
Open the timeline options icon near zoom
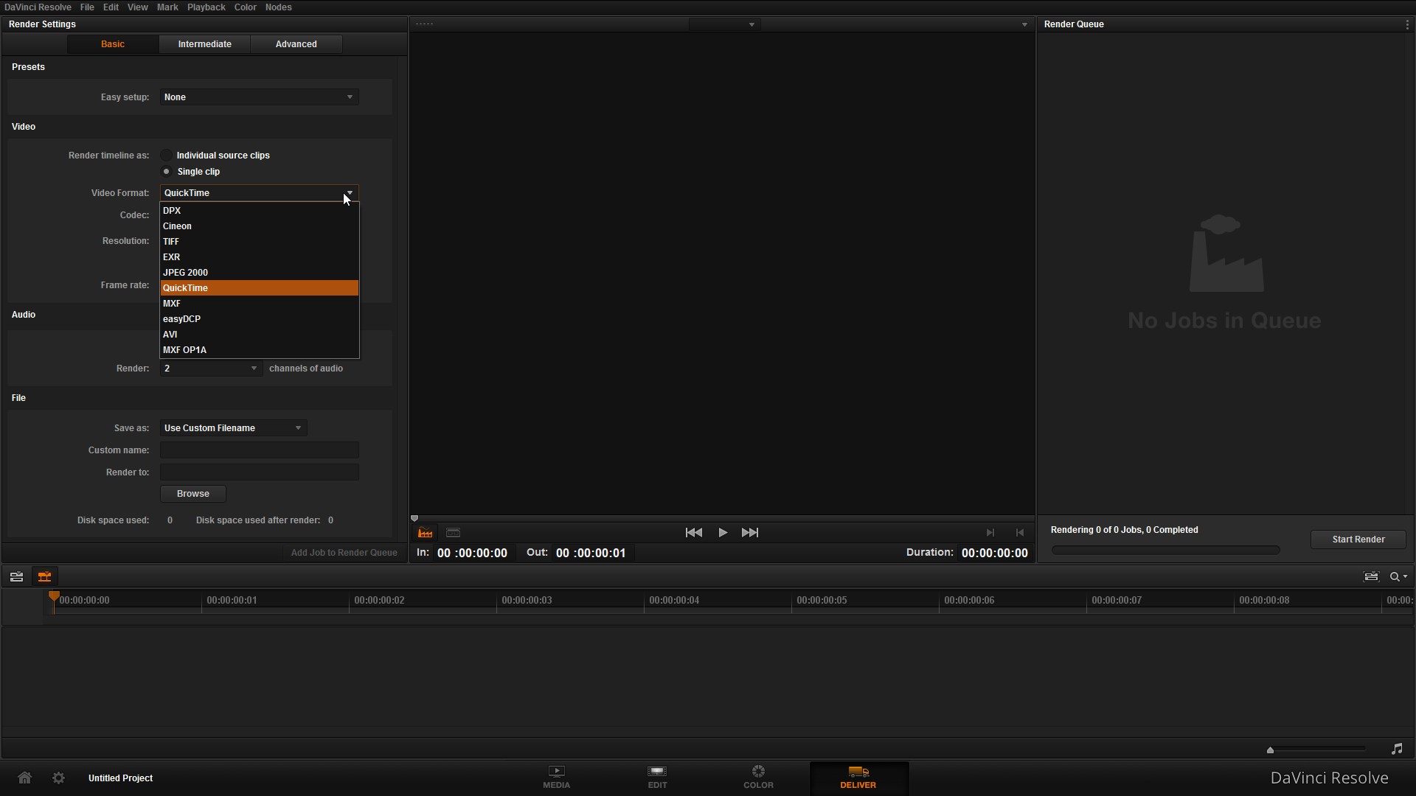tap(1371, 576)
